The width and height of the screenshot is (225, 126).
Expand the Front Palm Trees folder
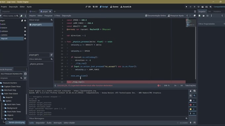(3, 112)
